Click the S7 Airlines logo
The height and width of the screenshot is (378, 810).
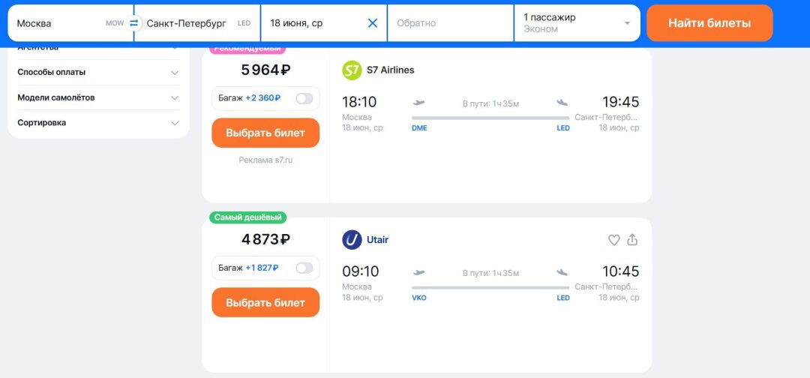coord(352,70)
